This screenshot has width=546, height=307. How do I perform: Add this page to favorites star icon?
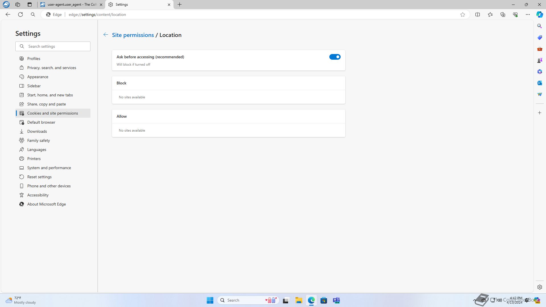coord(463,14)
